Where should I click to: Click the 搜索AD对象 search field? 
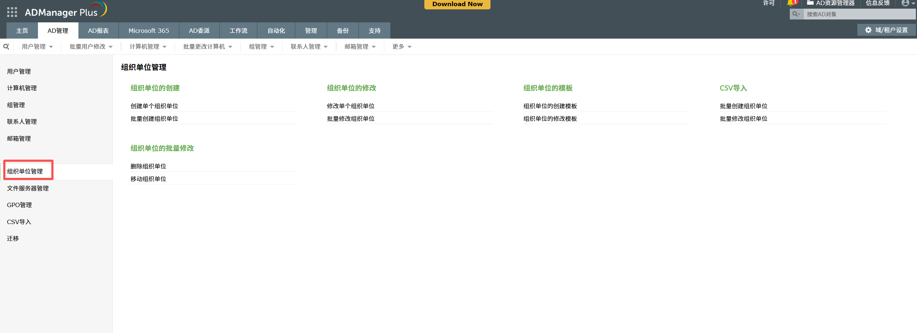pos(858,14)
